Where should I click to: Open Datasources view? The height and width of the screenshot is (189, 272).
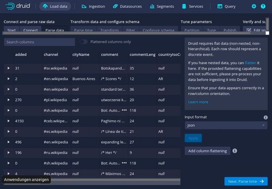coord(127,7)
